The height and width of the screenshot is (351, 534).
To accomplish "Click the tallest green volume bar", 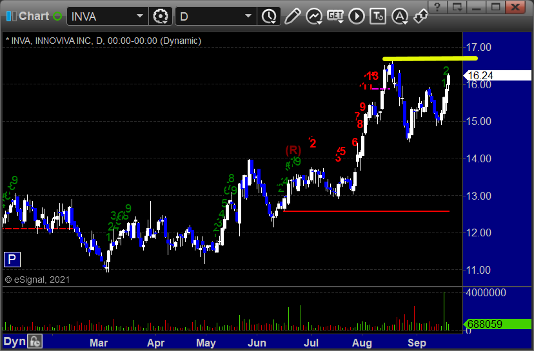I will click(x=444, y=311).
